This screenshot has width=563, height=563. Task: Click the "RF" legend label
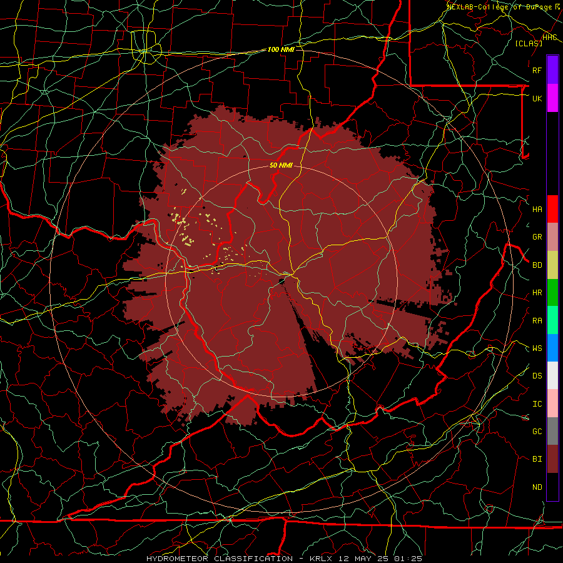pos(537,70)
